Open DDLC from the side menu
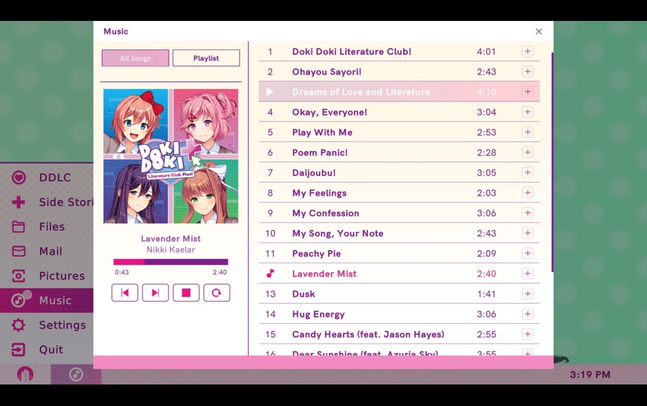 [x=47, y=177]
